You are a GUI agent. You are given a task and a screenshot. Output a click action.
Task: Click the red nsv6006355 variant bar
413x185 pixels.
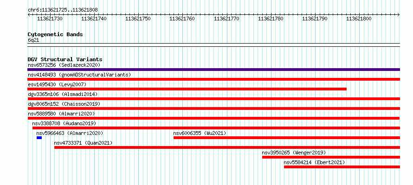coord(287,138)
